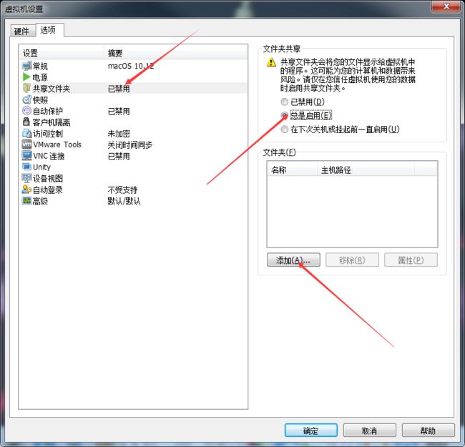
Task: Select 在下次关机或挂起前一直启用(U) (Enabled until next power off or suspend) radio option
Action: pos(285,129)
